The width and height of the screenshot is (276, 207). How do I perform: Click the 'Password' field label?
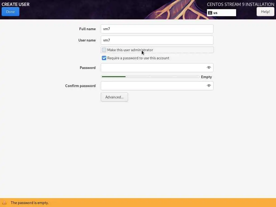pos(88,68)
